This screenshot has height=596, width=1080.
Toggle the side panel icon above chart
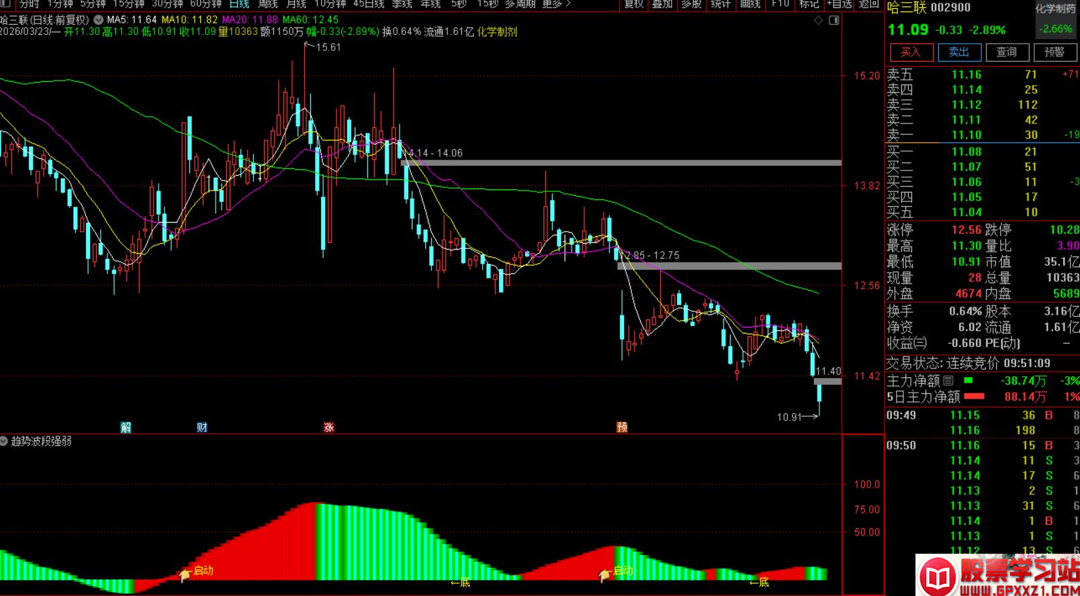(834, 20)
